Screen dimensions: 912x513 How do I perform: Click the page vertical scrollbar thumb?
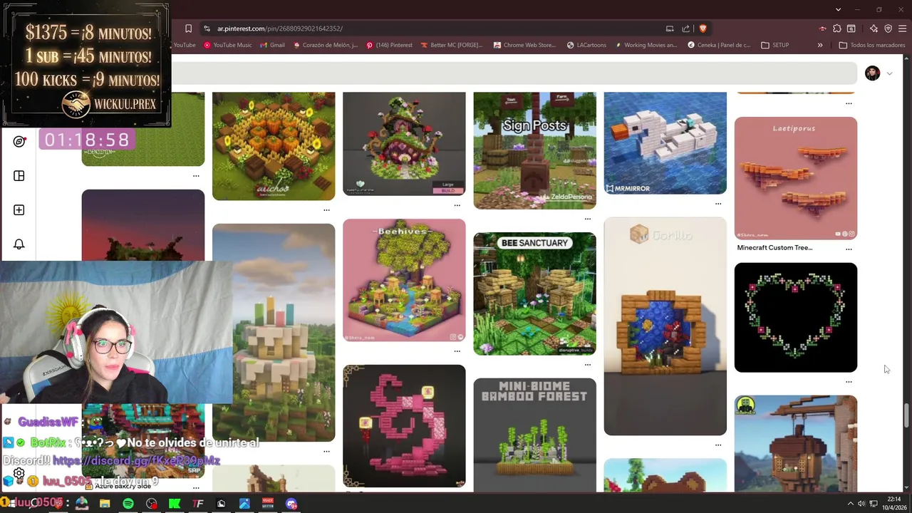coord(906,415)
